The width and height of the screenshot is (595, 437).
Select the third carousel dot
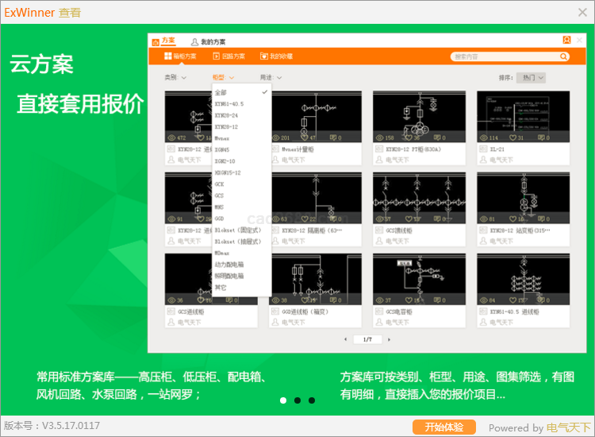pyautogui.click(x=312, y=400)
